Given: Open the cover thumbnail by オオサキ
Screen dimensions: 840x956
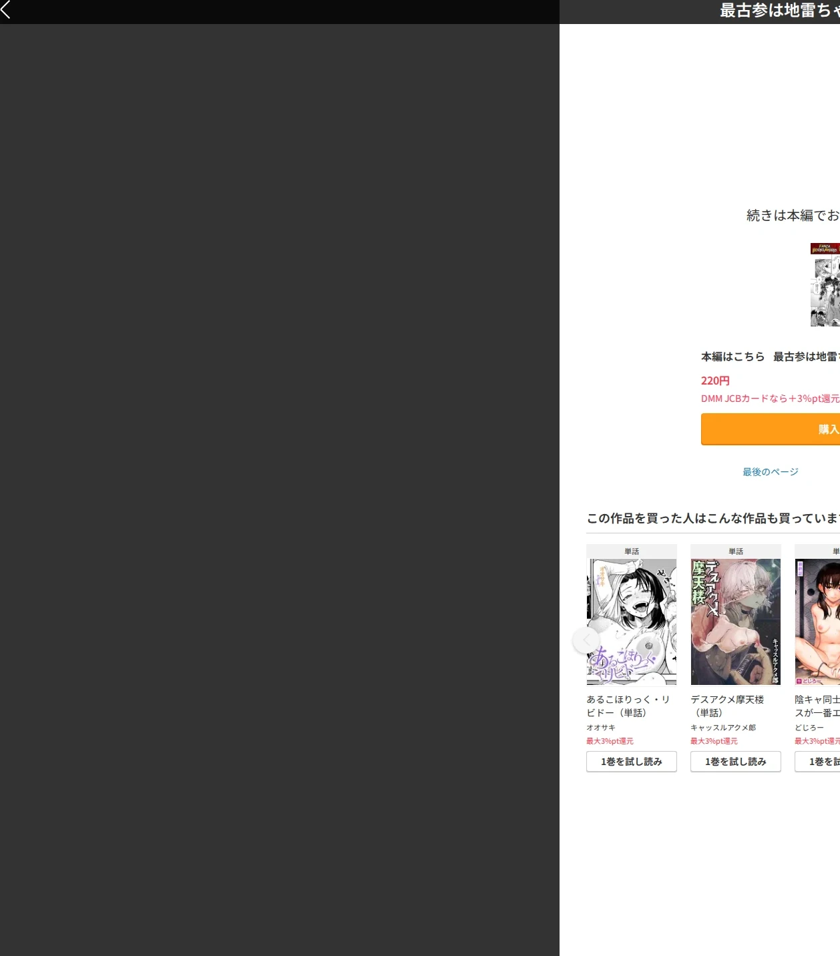Looking at the screenshot, I should click(x=632, y=622).
